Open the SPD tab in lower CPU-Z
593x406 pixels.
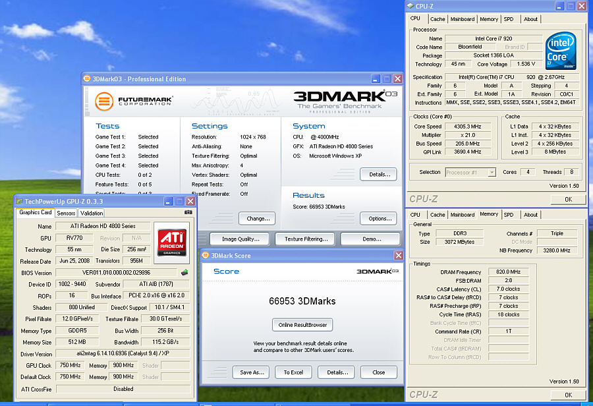click(x=509, y=215)
